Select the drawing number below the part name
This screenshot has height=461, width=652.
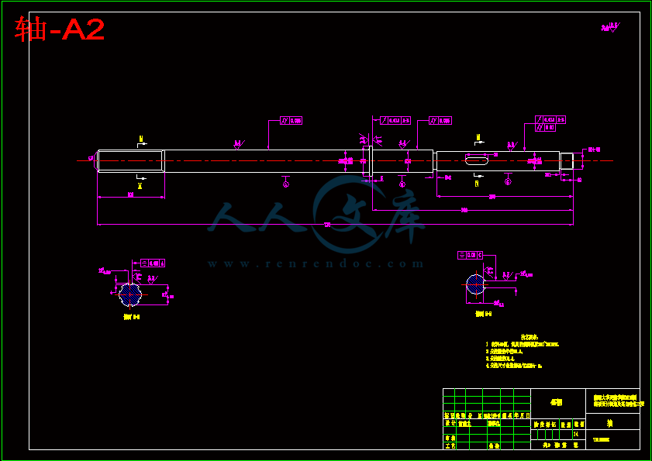[602, 439]
